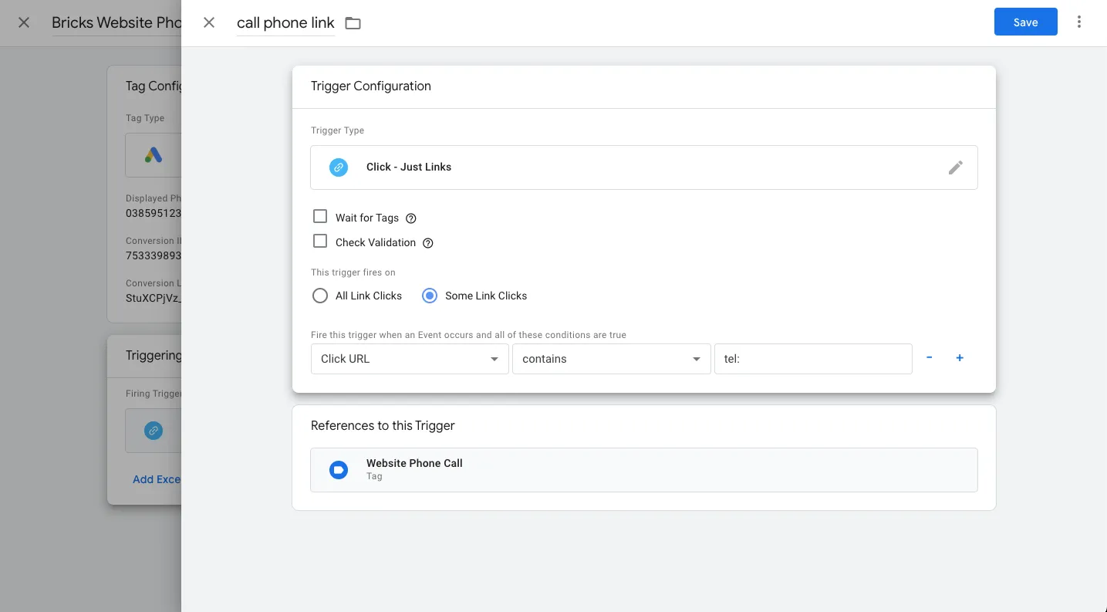This screenshot has height=612, width=1107.
Task: Click the folder icon beside the trigger name
Action: [x=353, y=23]
